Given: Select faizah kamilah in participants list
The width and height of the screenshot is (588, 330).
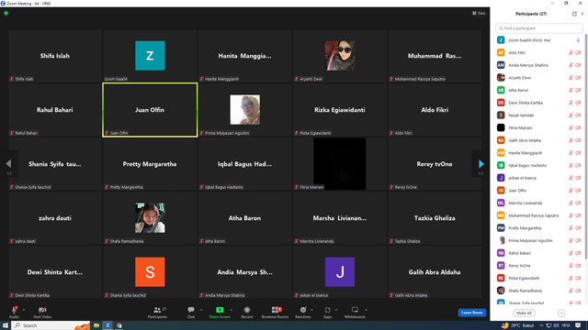Looking at the screenshot, I should [x=539, y=115].
